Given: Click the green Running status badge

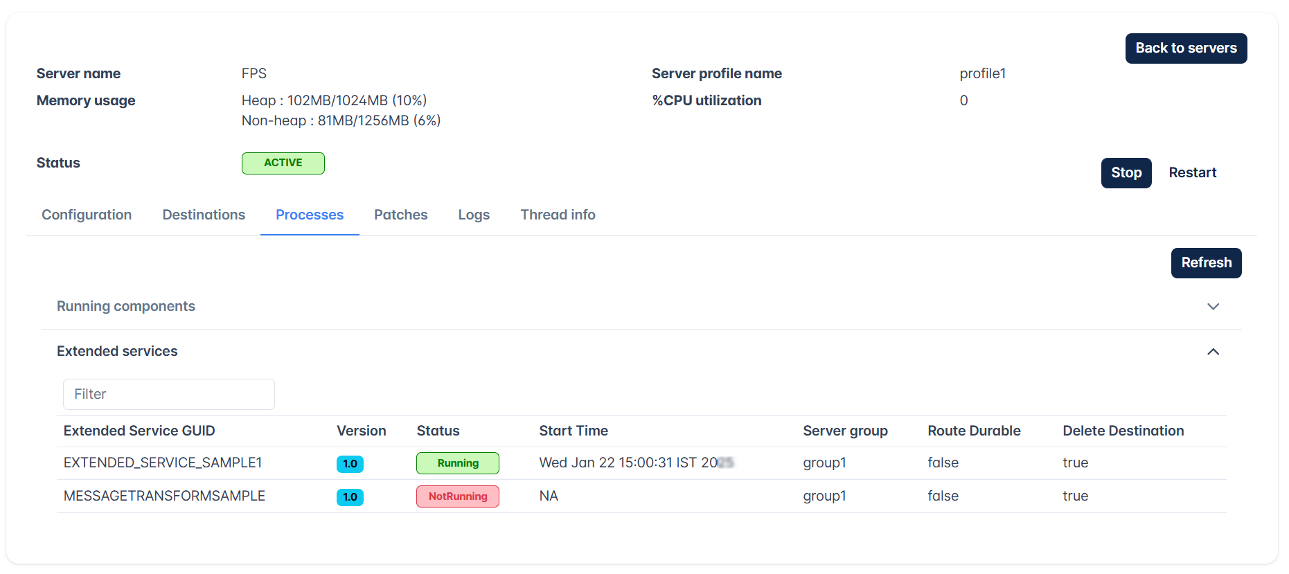Looking at the screenshot, I should [458, 463].
